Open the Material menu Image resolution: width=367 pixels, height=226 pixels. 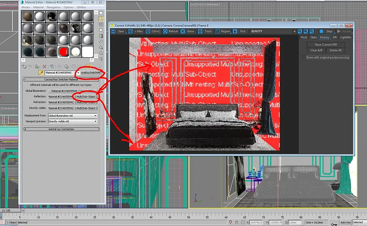(38, 7)
